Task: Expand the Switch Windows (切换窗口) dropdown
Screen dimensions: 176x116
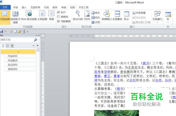Action: tap(157, 16)
